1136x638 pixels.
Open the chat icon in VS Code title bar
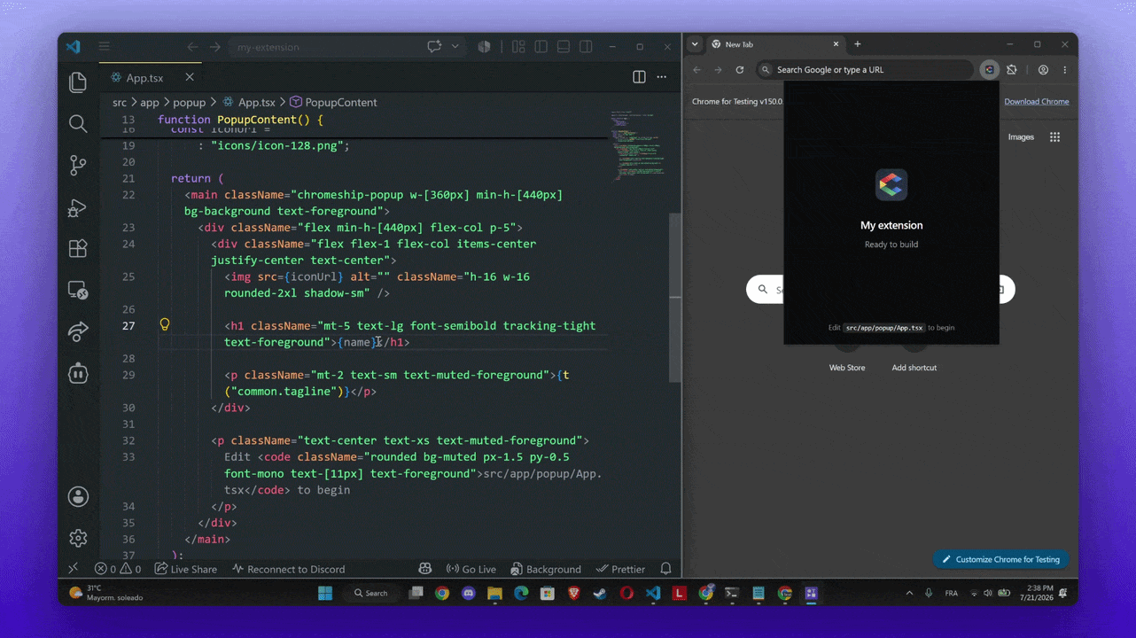434,47
